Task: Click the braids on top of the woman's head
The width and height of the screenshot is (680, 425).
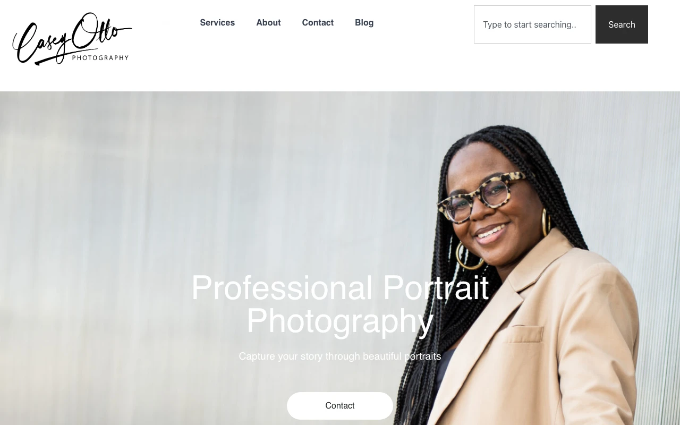Action: (x=494, y=139)
